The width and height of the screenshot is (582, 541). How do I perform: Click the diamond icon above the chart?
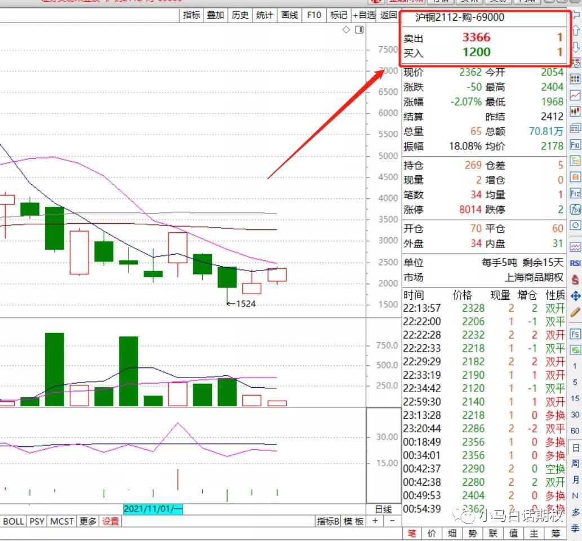click(x=346, y=30)
